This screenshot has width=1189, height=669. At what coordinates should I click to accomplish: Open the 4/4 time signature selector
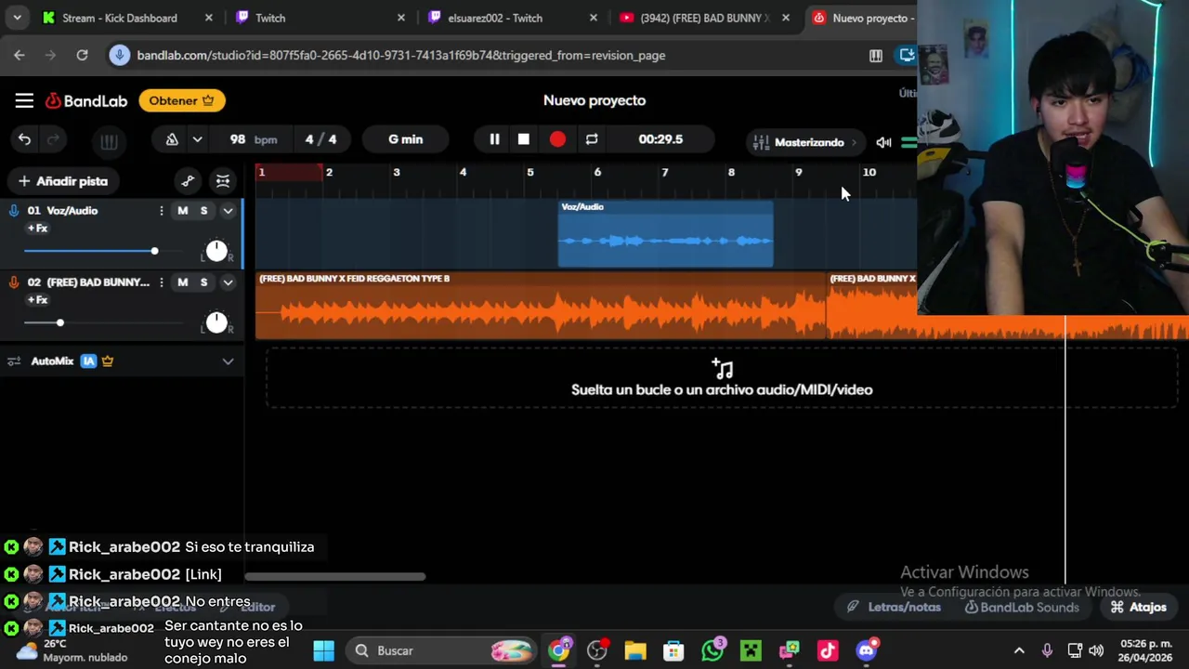320,139
